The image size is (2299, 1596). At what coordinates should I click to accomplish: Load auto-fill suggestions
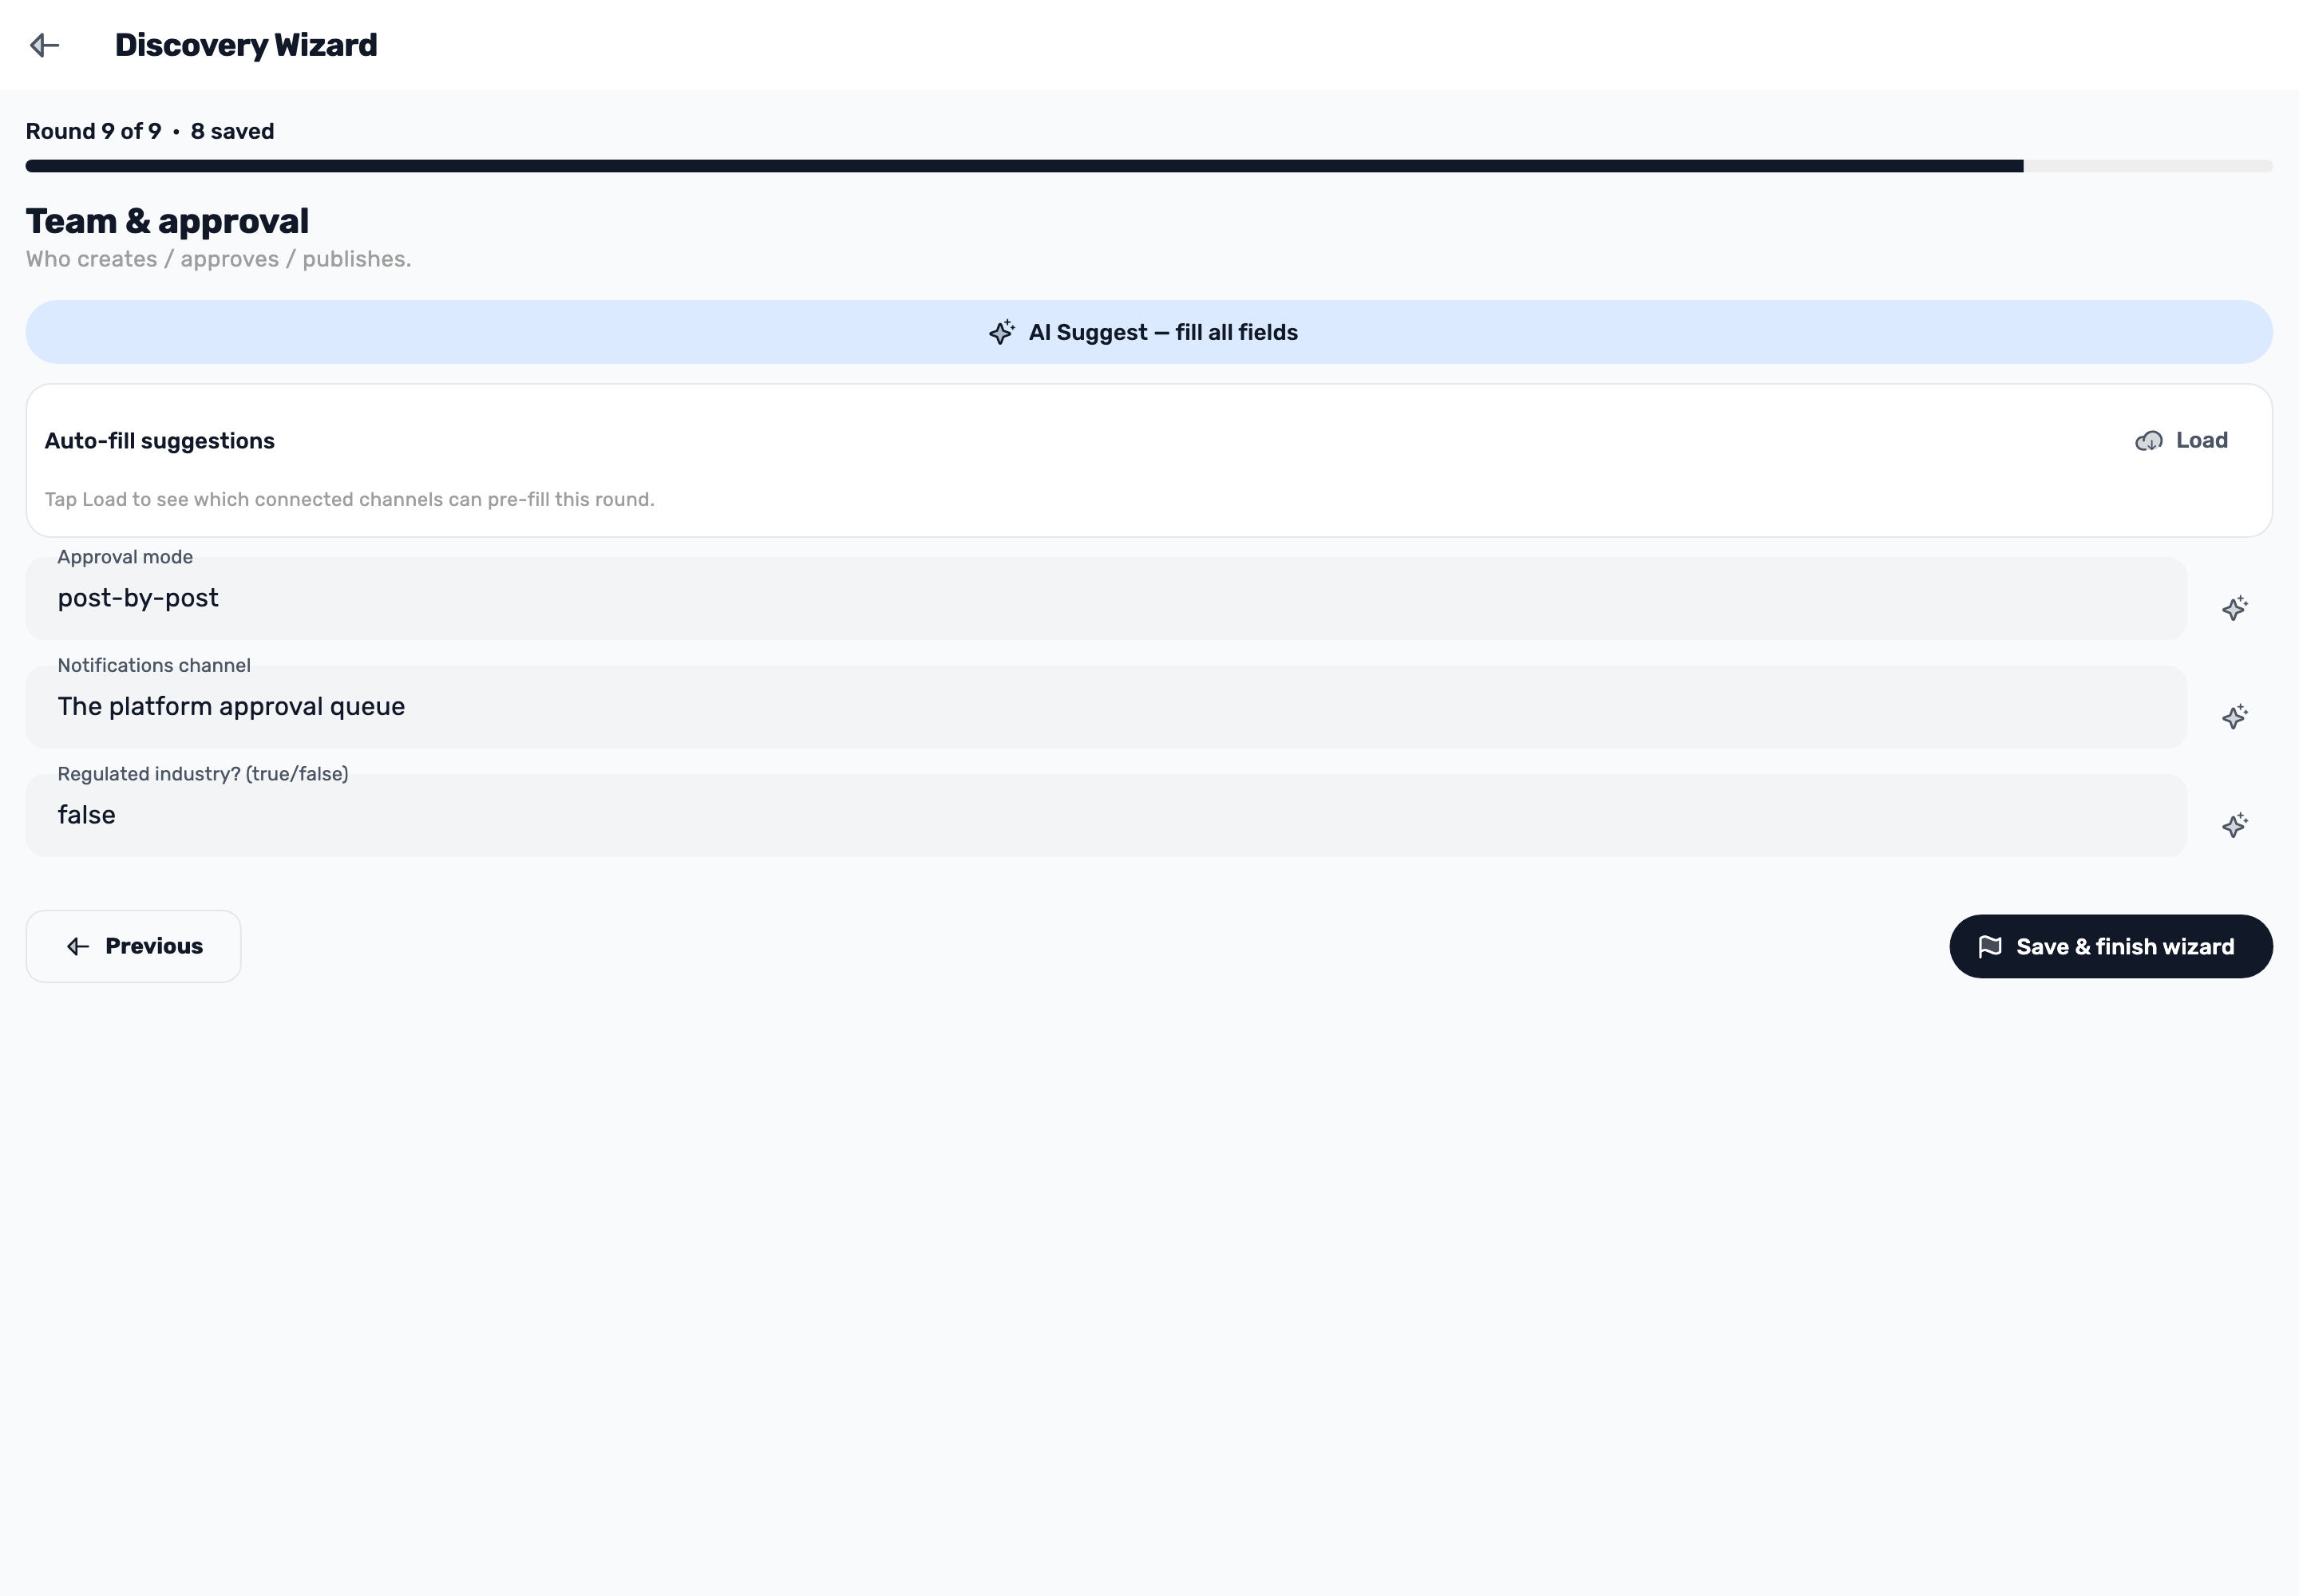(x=2182, y=441)
